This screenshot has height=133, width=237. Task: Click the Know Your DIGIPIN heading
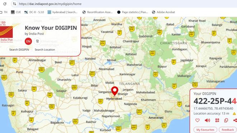coord(51,28)
